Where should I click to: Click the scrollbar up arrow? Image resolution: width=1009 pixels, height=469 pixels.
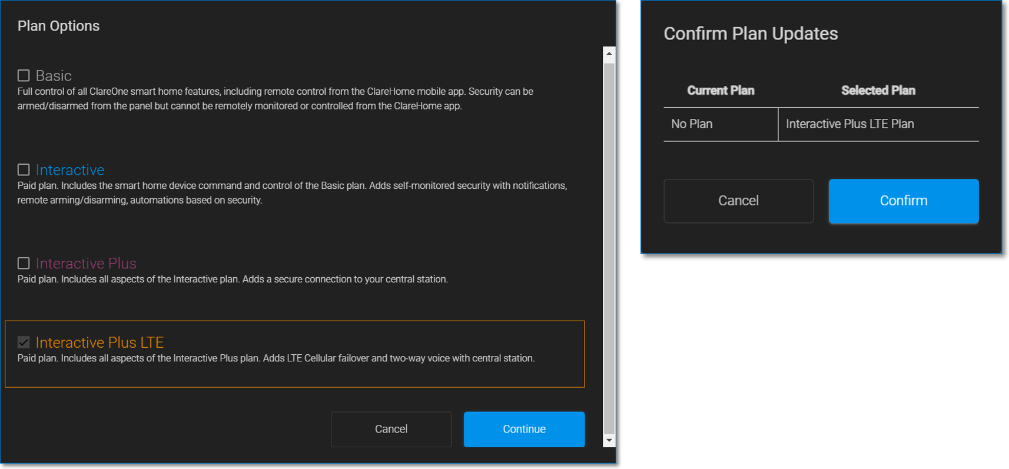pos(609,54)
